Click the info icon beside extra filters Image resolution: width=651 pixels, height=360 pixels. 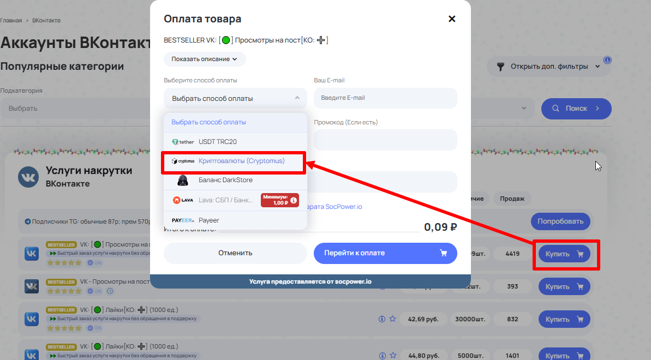point(607,60)
